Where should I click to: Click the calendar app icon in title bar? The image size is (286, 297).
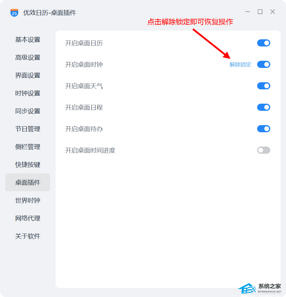[14, 13]
